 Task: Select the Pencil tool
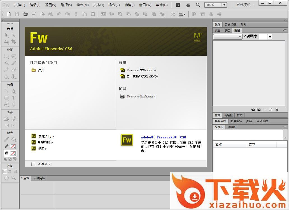pyautogui.click(x=6, y=70)
